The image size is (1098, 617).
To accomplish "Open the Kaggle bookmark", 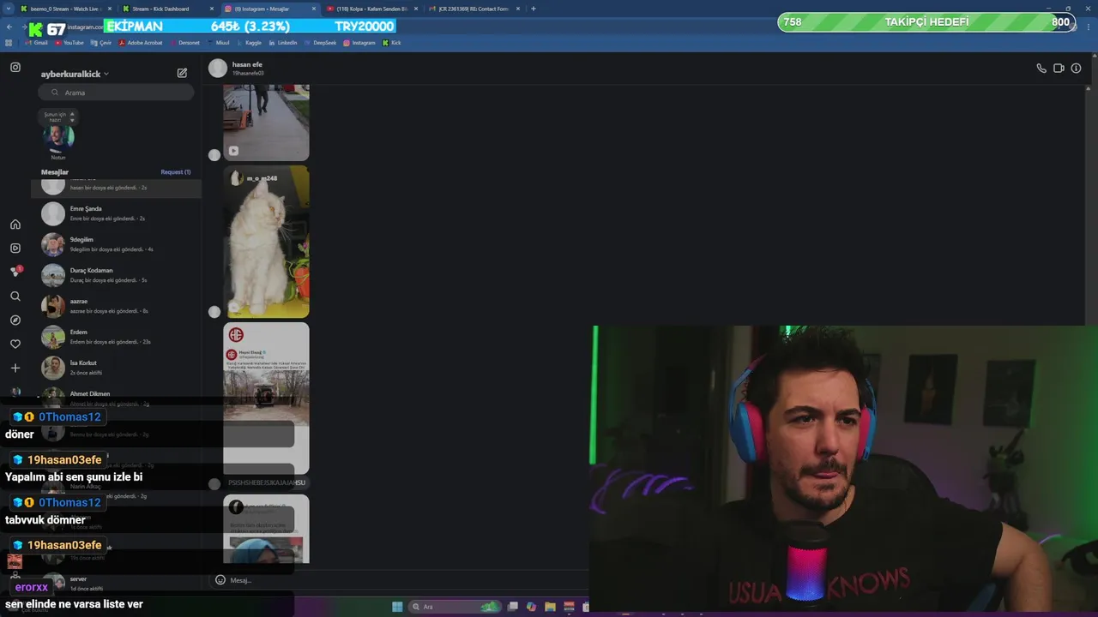I will 250,43.
